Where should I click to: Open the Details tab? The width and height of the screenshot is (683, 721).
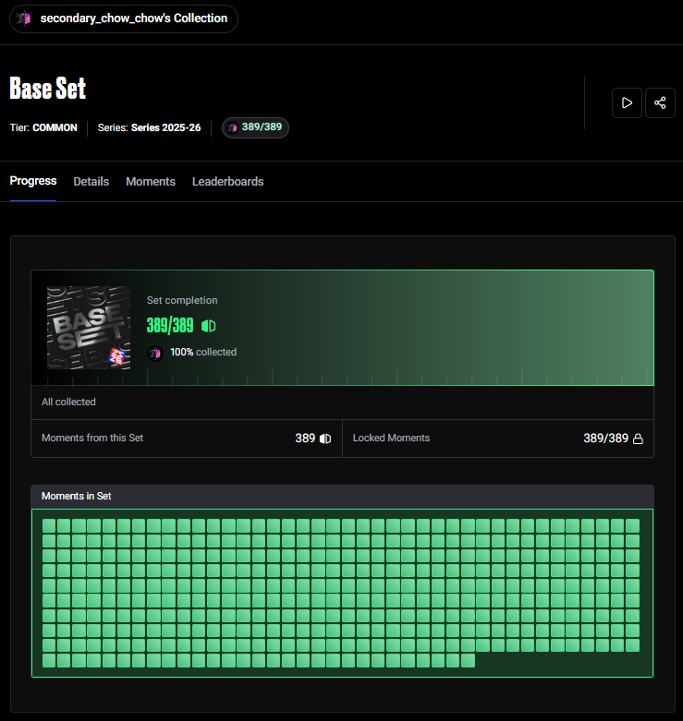coord(91,181)
